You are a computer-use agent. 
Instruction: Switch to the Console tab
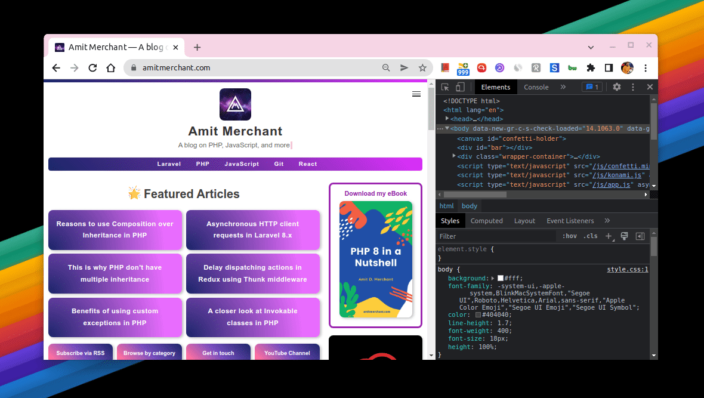click(x=536, y=87)
